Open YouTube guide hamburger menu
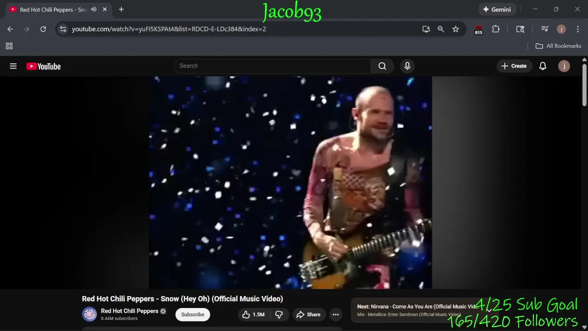Viewport: 588px width, 331px height. [x=13, y=66]
